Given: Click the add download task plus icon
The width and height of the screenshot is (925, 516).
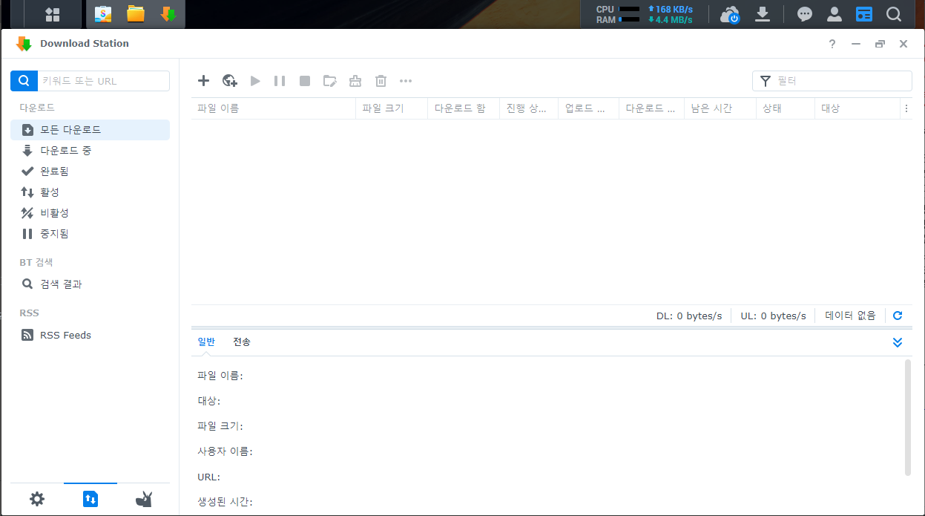Looking at the screenshot, I should (204, 81).
